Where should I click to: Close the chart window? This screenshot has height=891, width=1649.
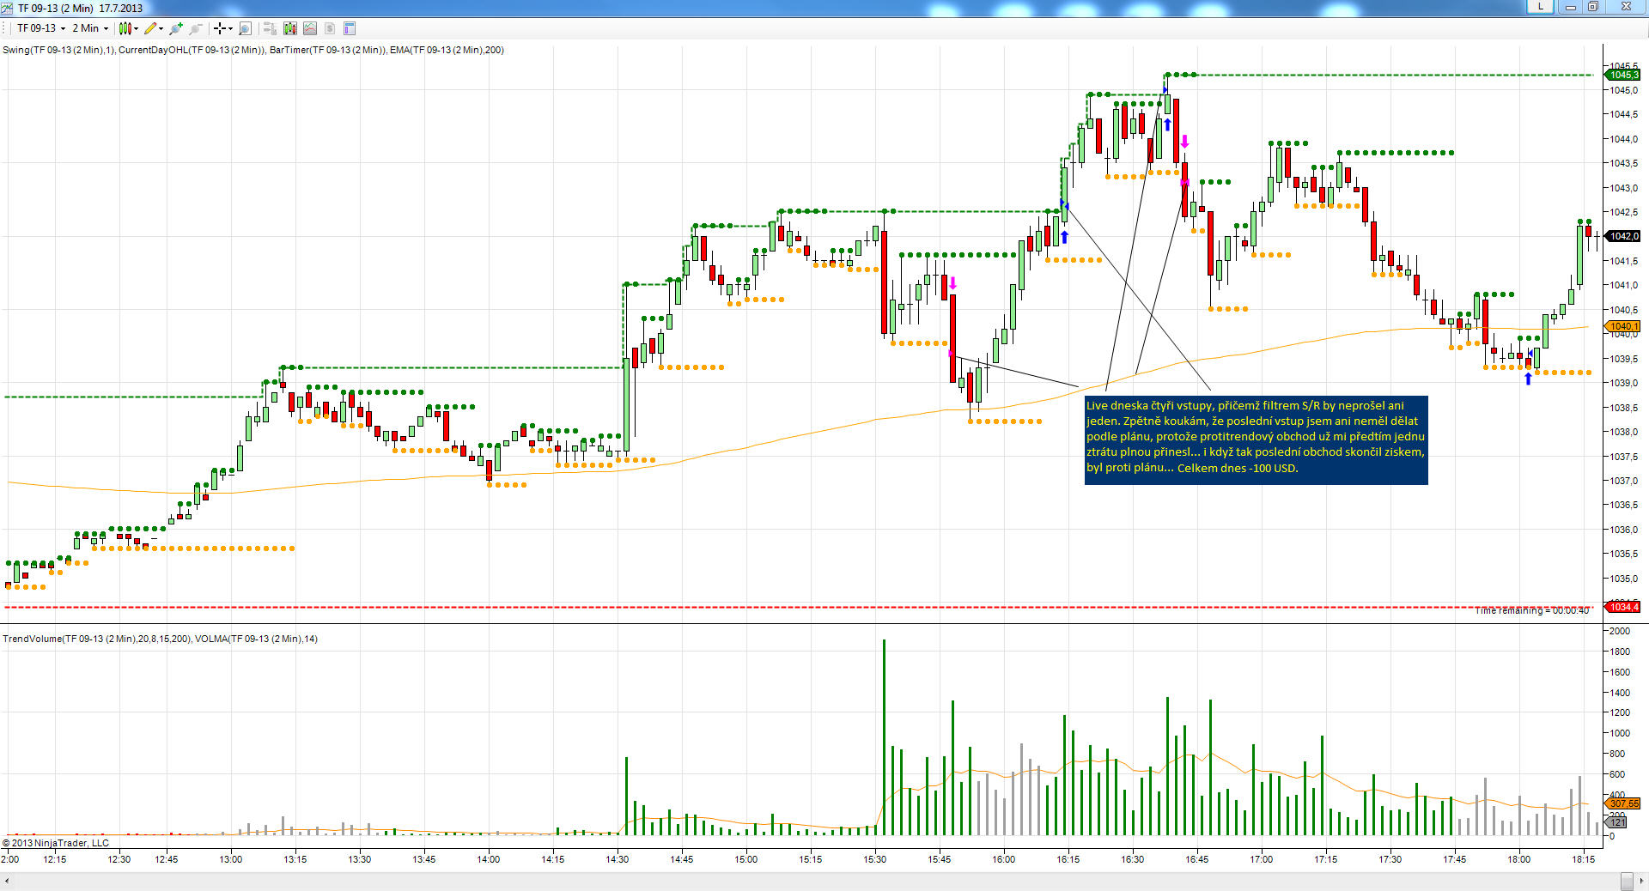[x=1626, y=7]
